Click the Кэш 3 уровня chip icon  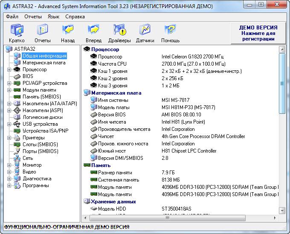click(93, 85)
